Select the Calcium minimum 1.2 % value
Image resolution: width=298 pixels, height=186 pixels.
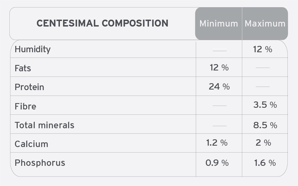[x=217, y=143]
